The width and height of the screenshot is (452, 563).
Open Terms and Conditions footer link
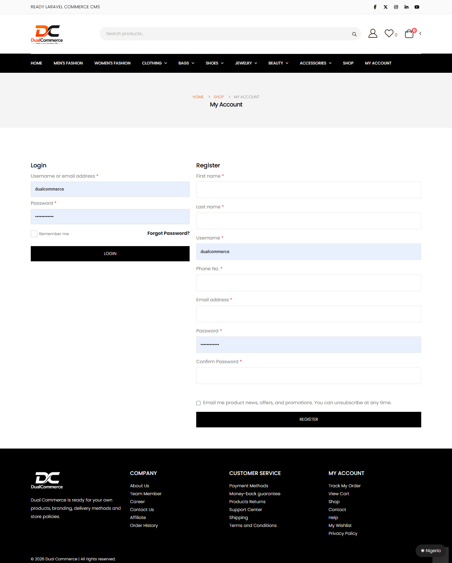click(x=253, y=525)
